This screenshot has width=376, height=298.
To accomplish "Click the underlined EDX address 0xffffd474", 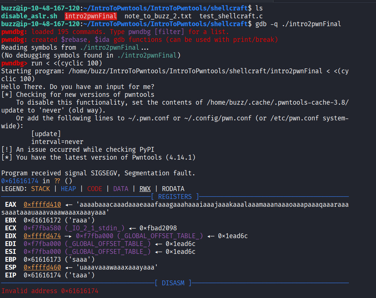I will click(x=42, y=236).
